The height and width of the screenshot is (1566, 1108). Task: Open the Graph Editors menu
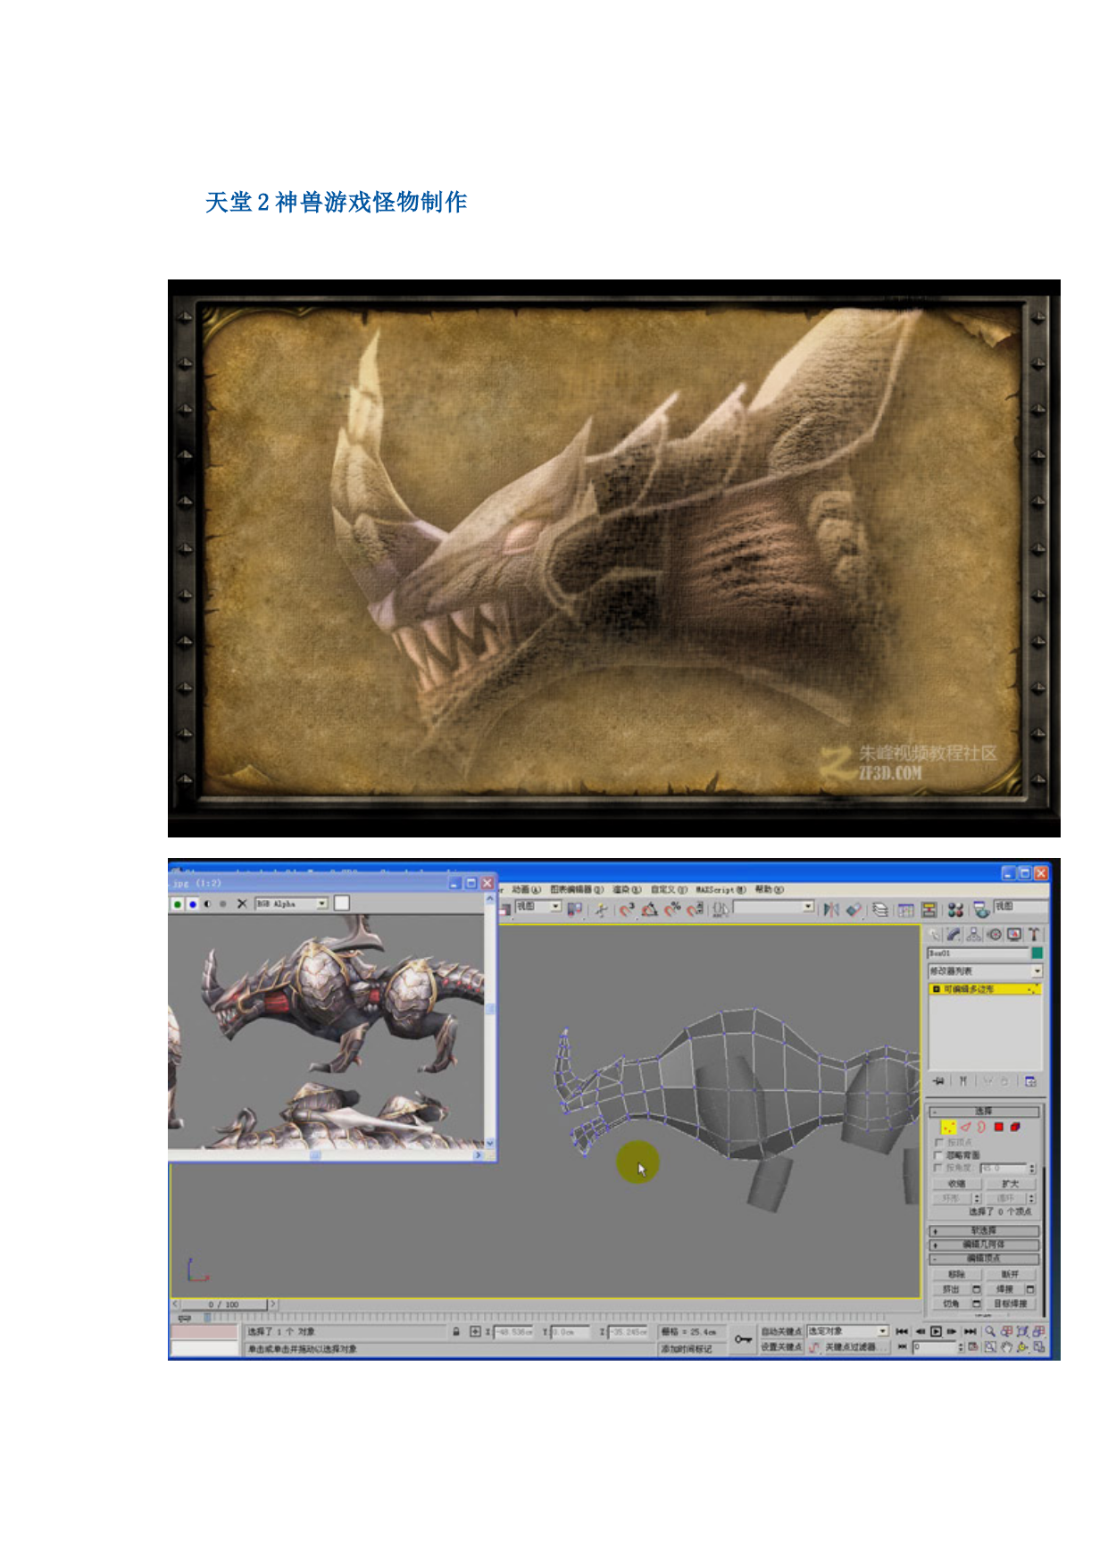point(577,889)
